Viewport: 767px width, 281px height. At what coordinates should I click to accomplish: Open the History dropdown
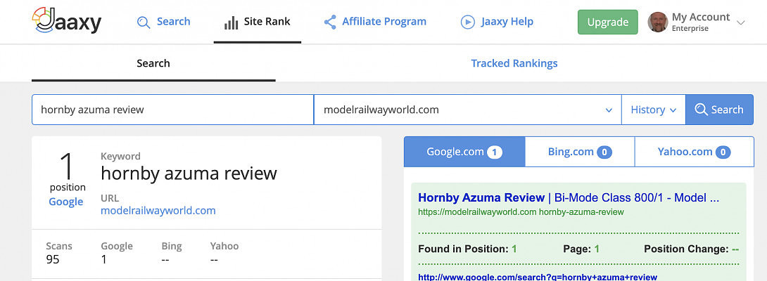pos(653,110)
